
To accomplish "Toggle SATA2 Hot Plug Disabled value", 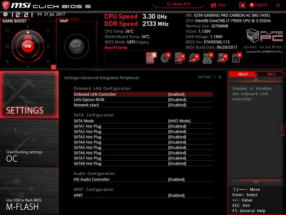I will point(177,131).
